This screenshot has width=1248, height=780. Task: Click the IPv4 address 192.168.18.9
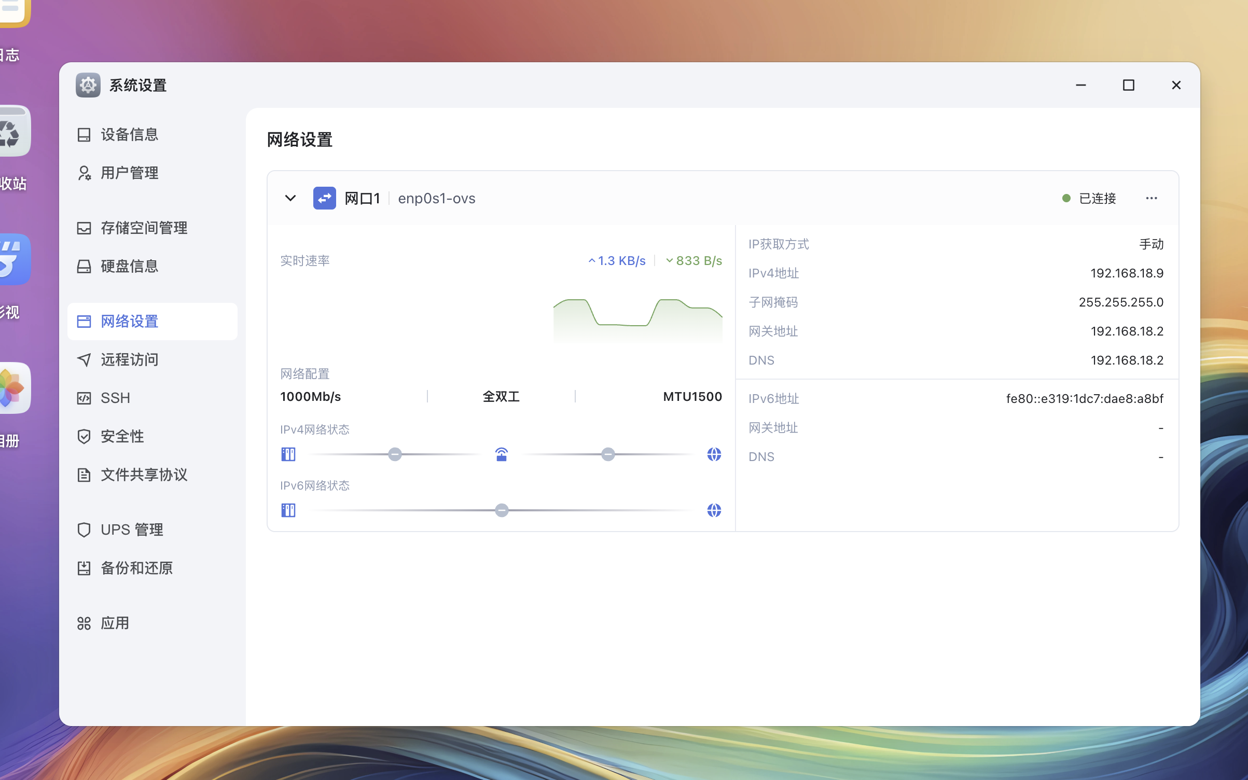coord(1127,273)
